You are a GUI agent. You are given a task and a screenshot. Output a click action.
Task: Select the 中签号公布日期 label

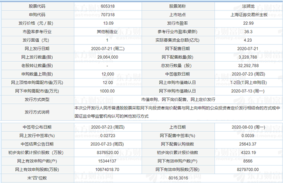pos(37,127)
